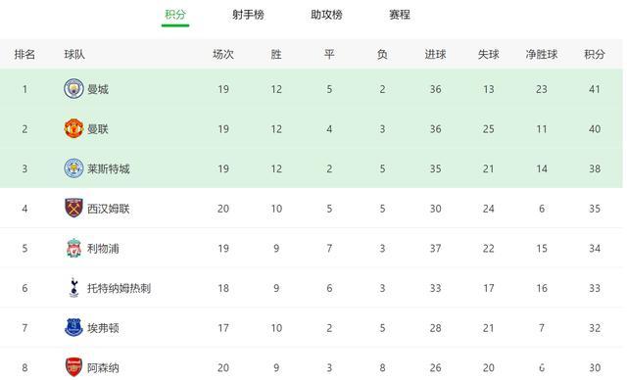The image size is (627, 380).
Task: Click the 排名 column header
Action: (24, 54)
